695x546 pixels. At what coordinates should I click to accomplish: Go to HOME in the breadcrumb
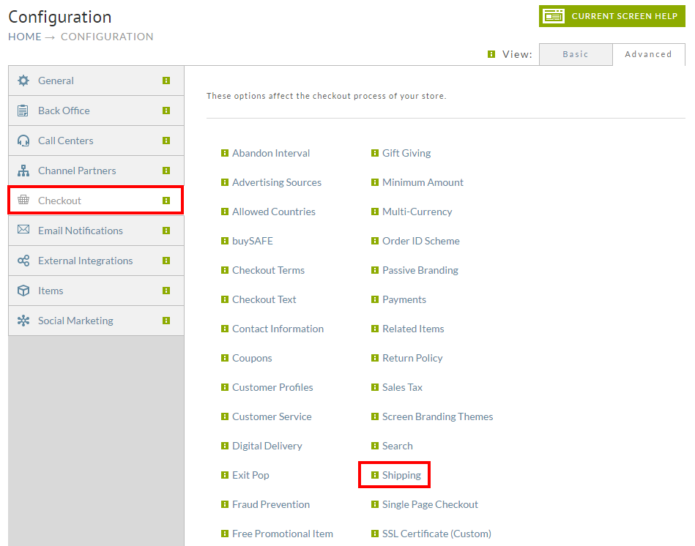click(25, 37)
